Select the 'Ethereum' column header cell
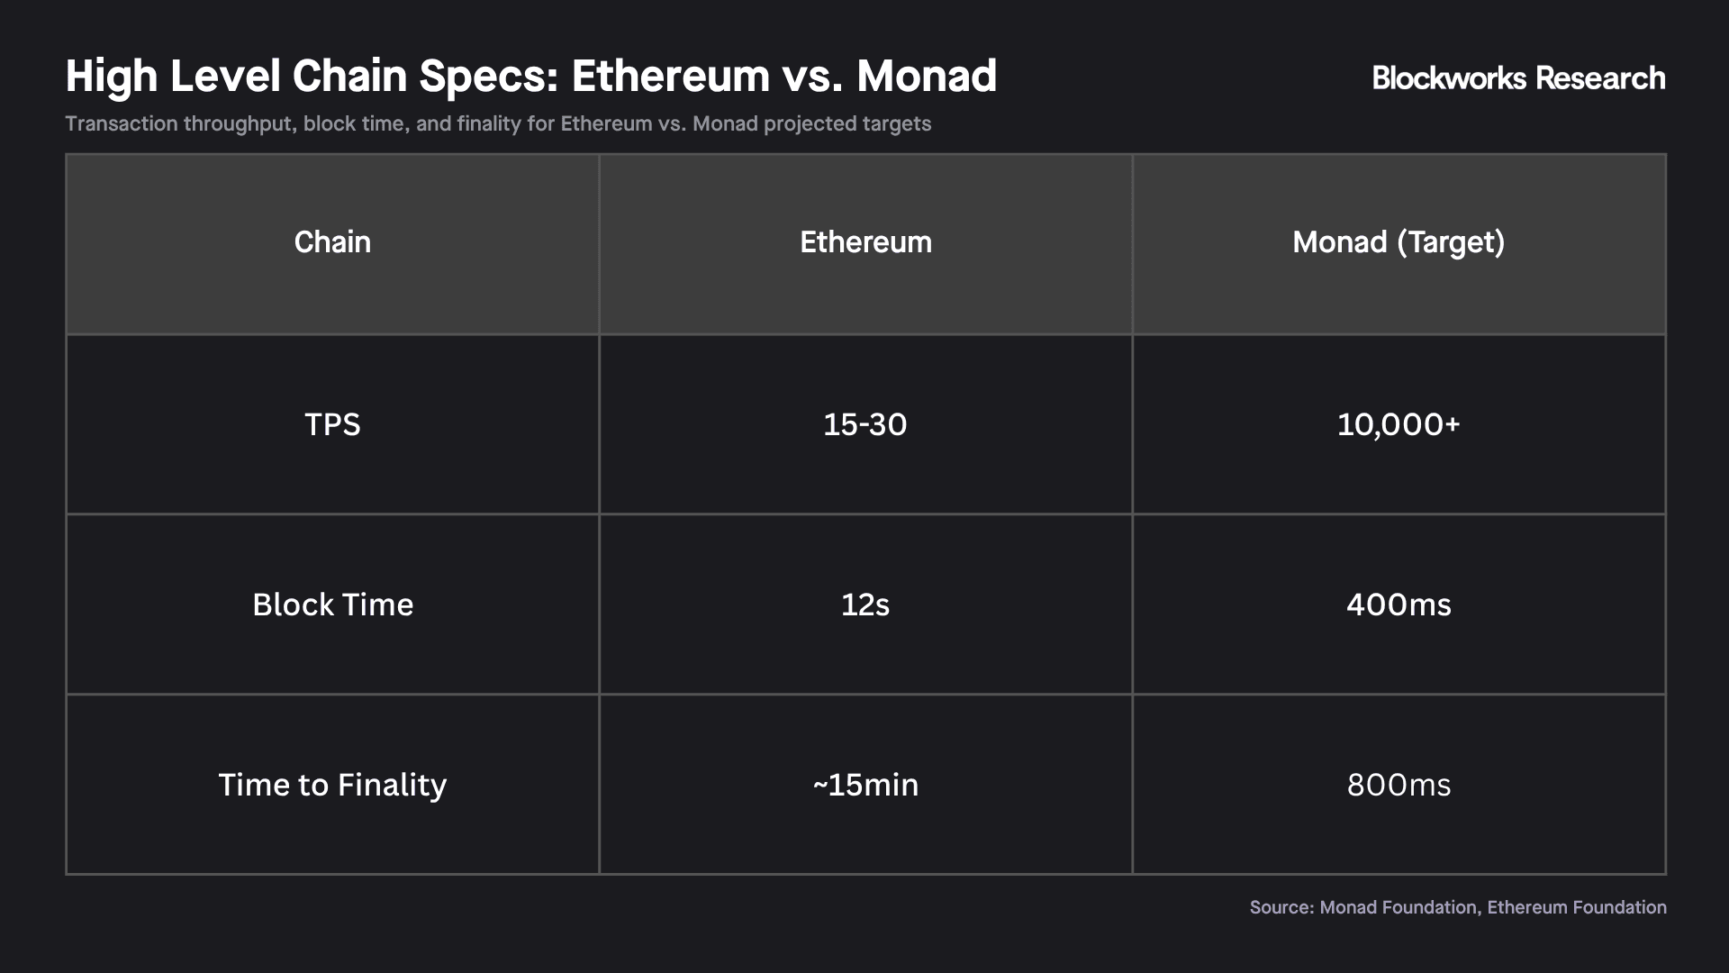The height and width of the screenshot is (973, 1729). (x=865, y=242)
